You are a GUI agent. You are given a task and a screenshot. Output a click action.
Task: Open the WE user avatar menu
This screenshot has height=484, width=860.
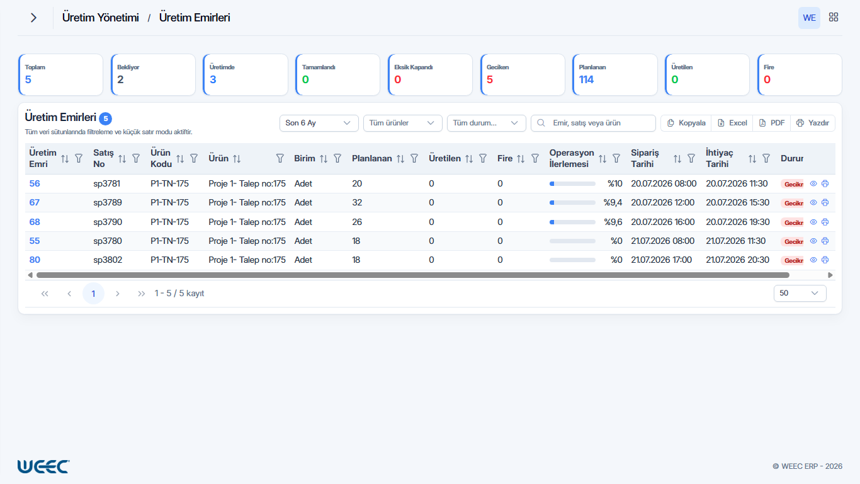click(809, 18)
